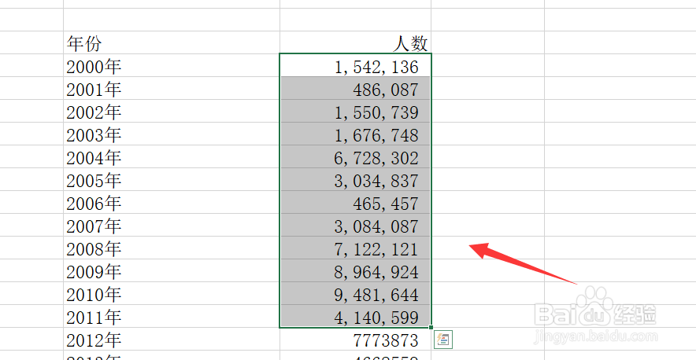
Task: Select the cell with value 1,550,739
Action: [x=355, y=112]
